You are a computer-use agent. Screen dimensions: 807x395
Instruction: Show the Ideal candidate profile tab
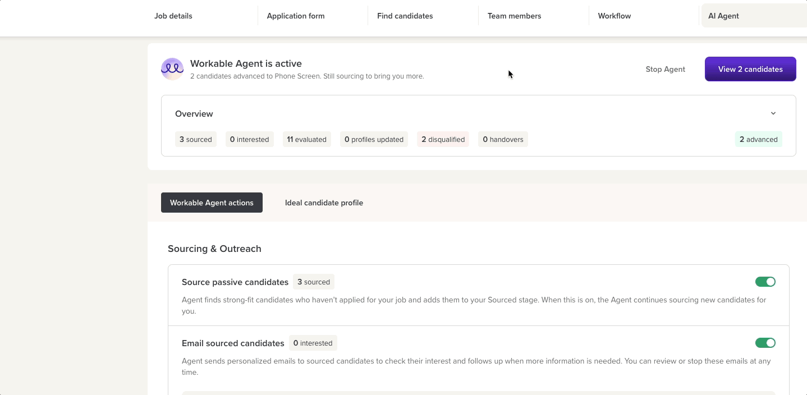324,203
